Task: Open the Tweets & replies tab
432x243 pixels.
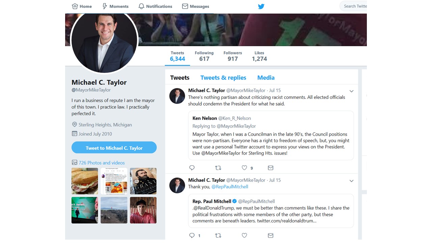Action: (x=223, y=78)
